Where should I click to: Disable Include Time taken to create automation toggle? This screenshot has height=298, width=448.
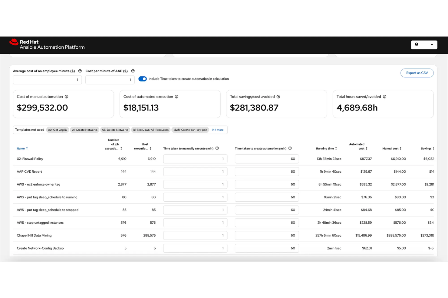pos(142,79)
